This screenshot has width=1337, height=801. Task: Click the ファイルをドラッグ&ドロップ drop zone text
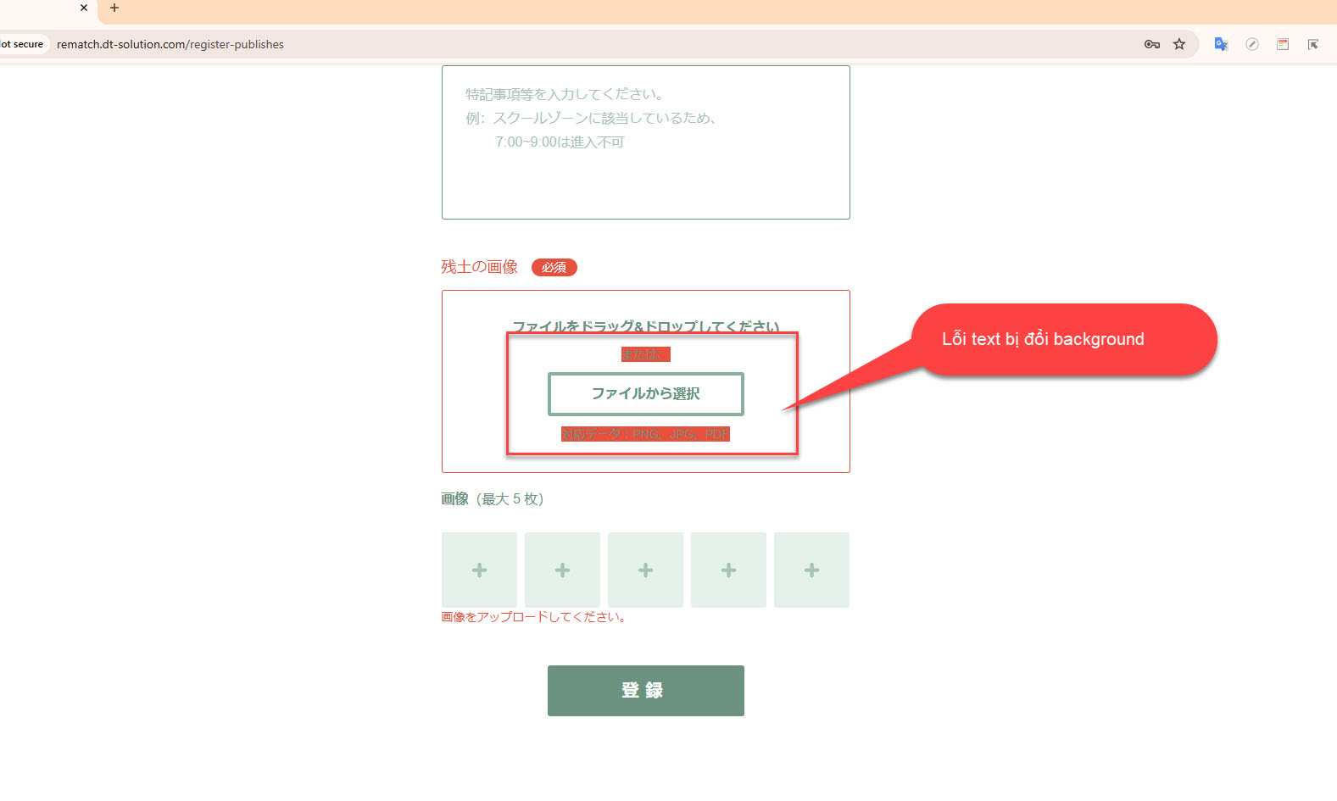pyautogui.click(x=645, y=325)
